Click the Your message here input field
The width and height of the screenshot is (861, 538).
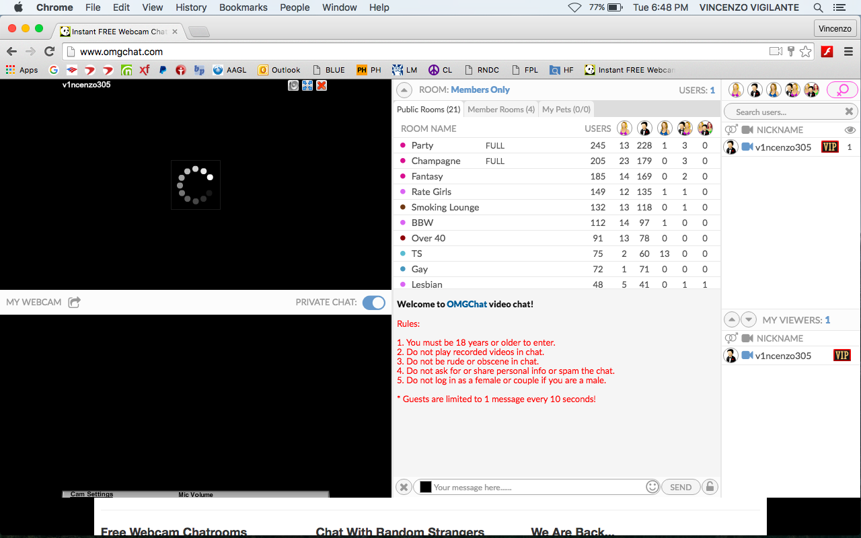pos(538,488)
